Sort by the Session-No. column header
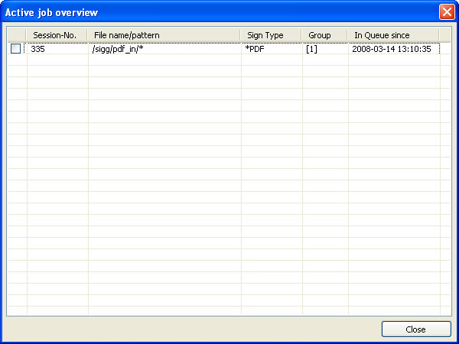Screen dimensions: 459x344 click(x=55, y=35)
